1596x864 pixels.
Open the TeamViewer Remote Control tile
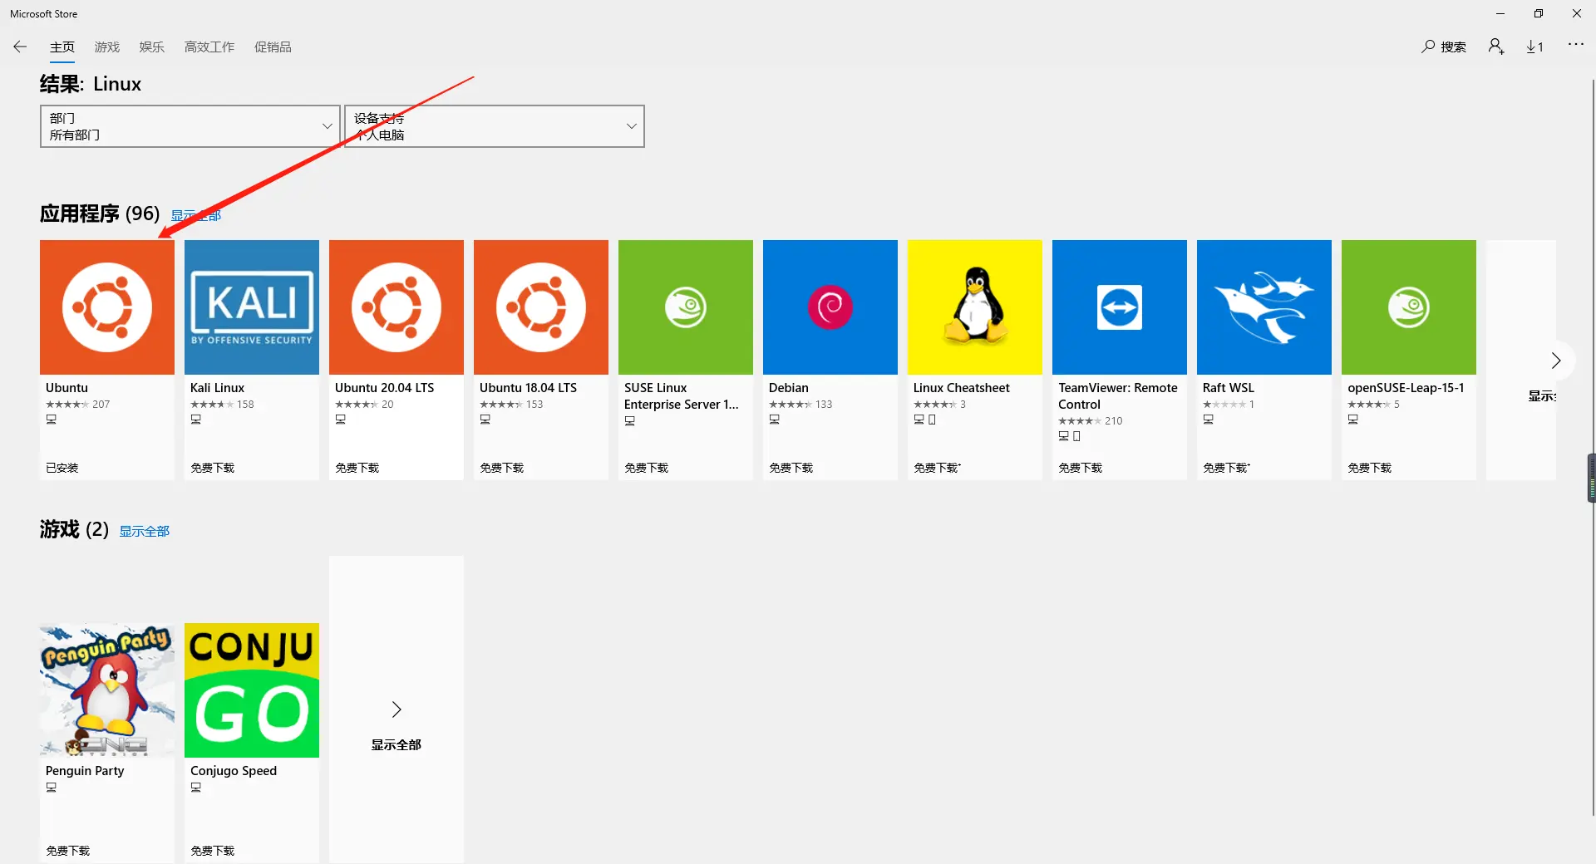point(1120,307)
